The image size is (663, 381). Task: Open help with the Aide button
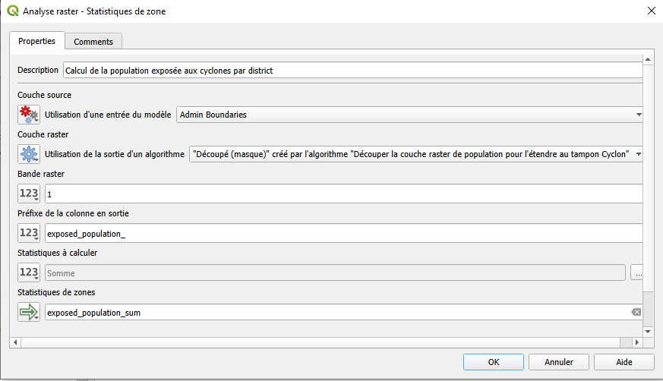(x=624, y=362)
